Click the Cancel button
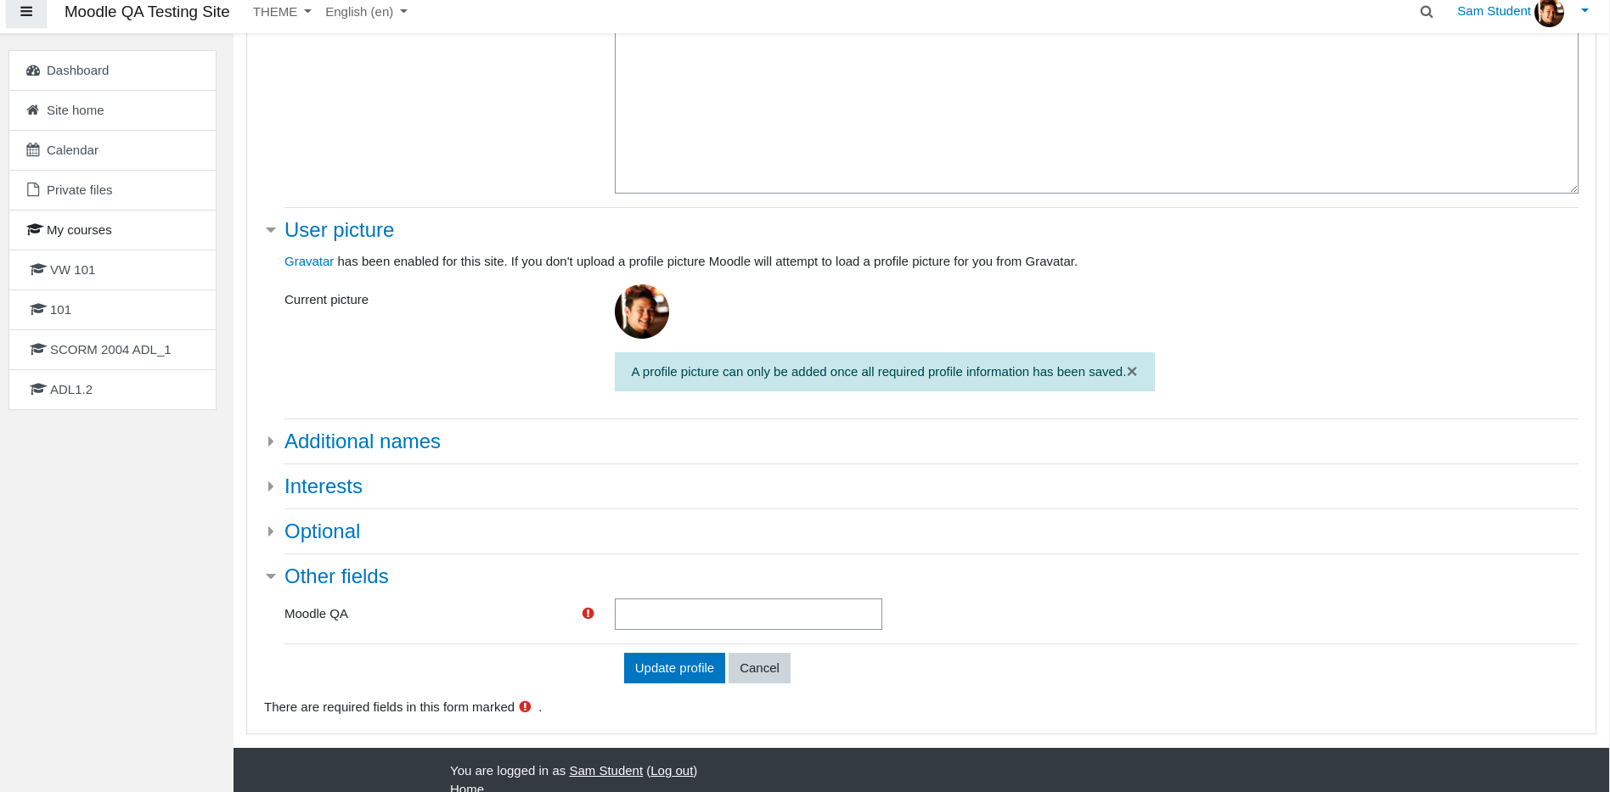This screenshot has height=792, width=1610. tap(759, 668)
